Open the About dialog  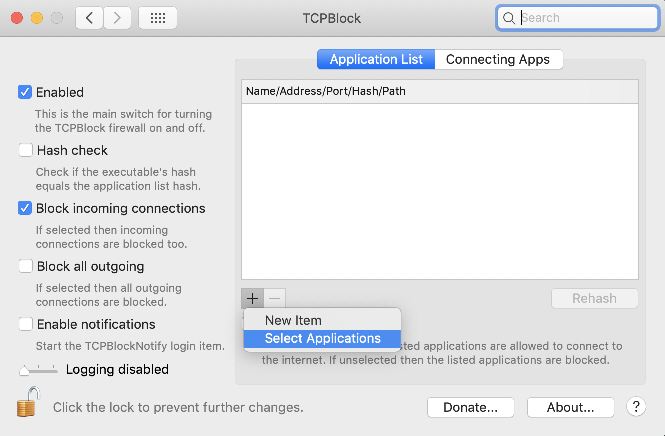pyautogui.click(x=570, y=407)
